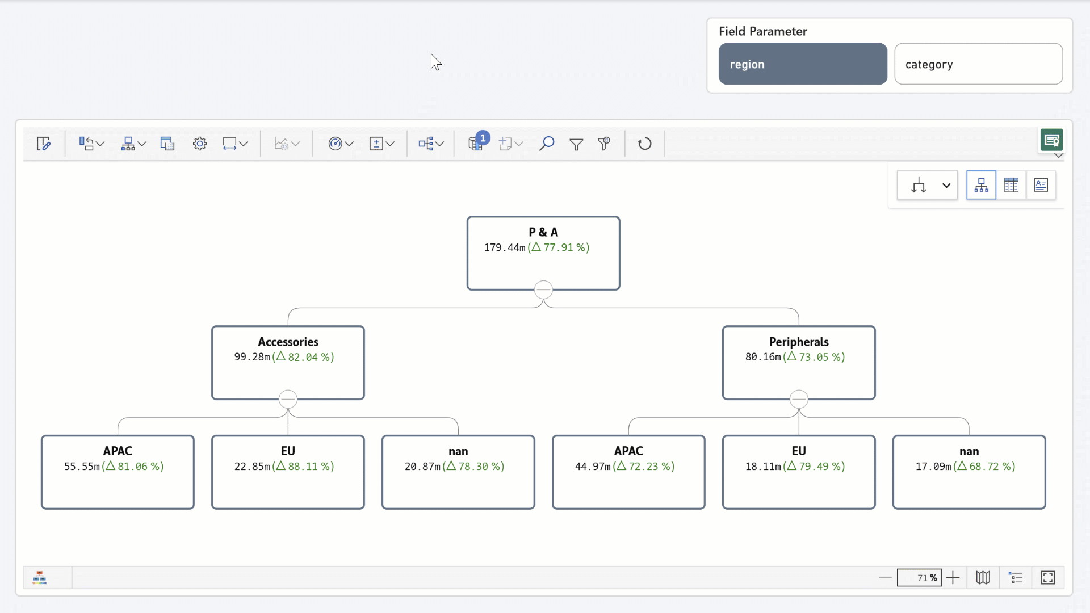This screenshot has height=613, width=1090.
Task: Click the filter funnel icon
Action: click(x=576, y=144)
